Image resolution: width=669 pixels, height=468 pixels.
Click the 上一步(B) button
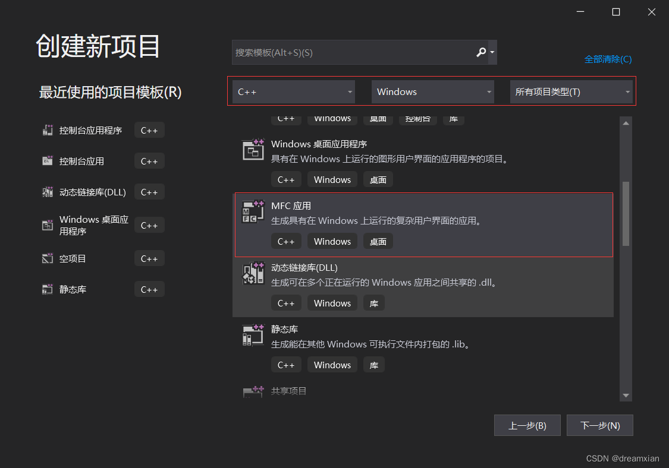point(527,425)
